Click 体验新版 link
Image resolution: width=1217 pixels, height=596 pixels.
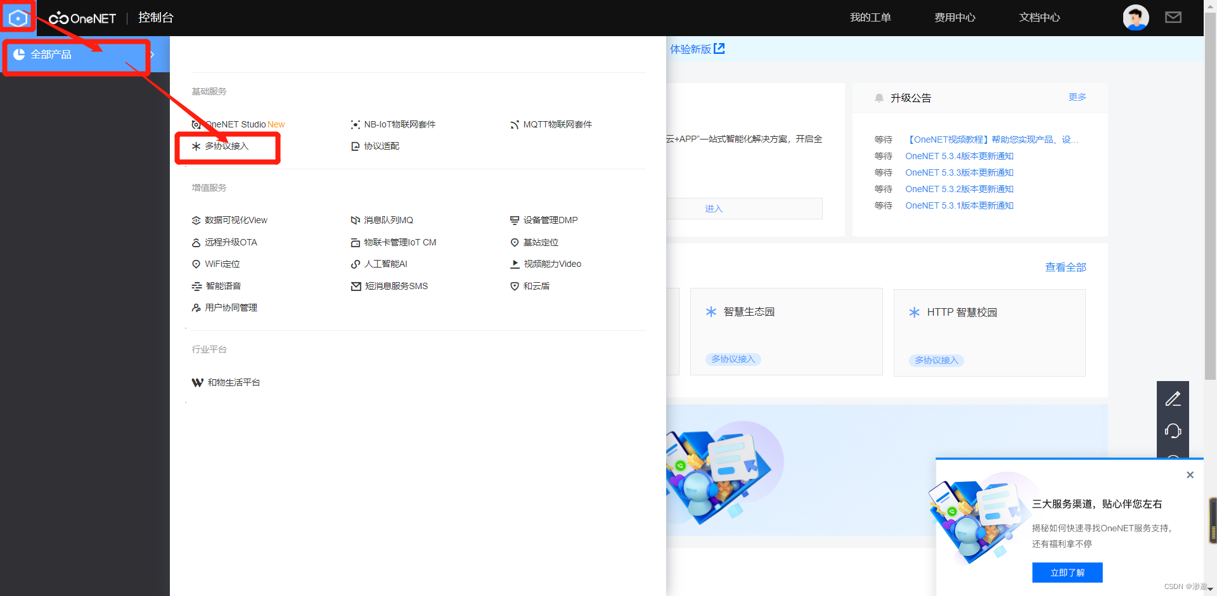(x=697, y=49)
